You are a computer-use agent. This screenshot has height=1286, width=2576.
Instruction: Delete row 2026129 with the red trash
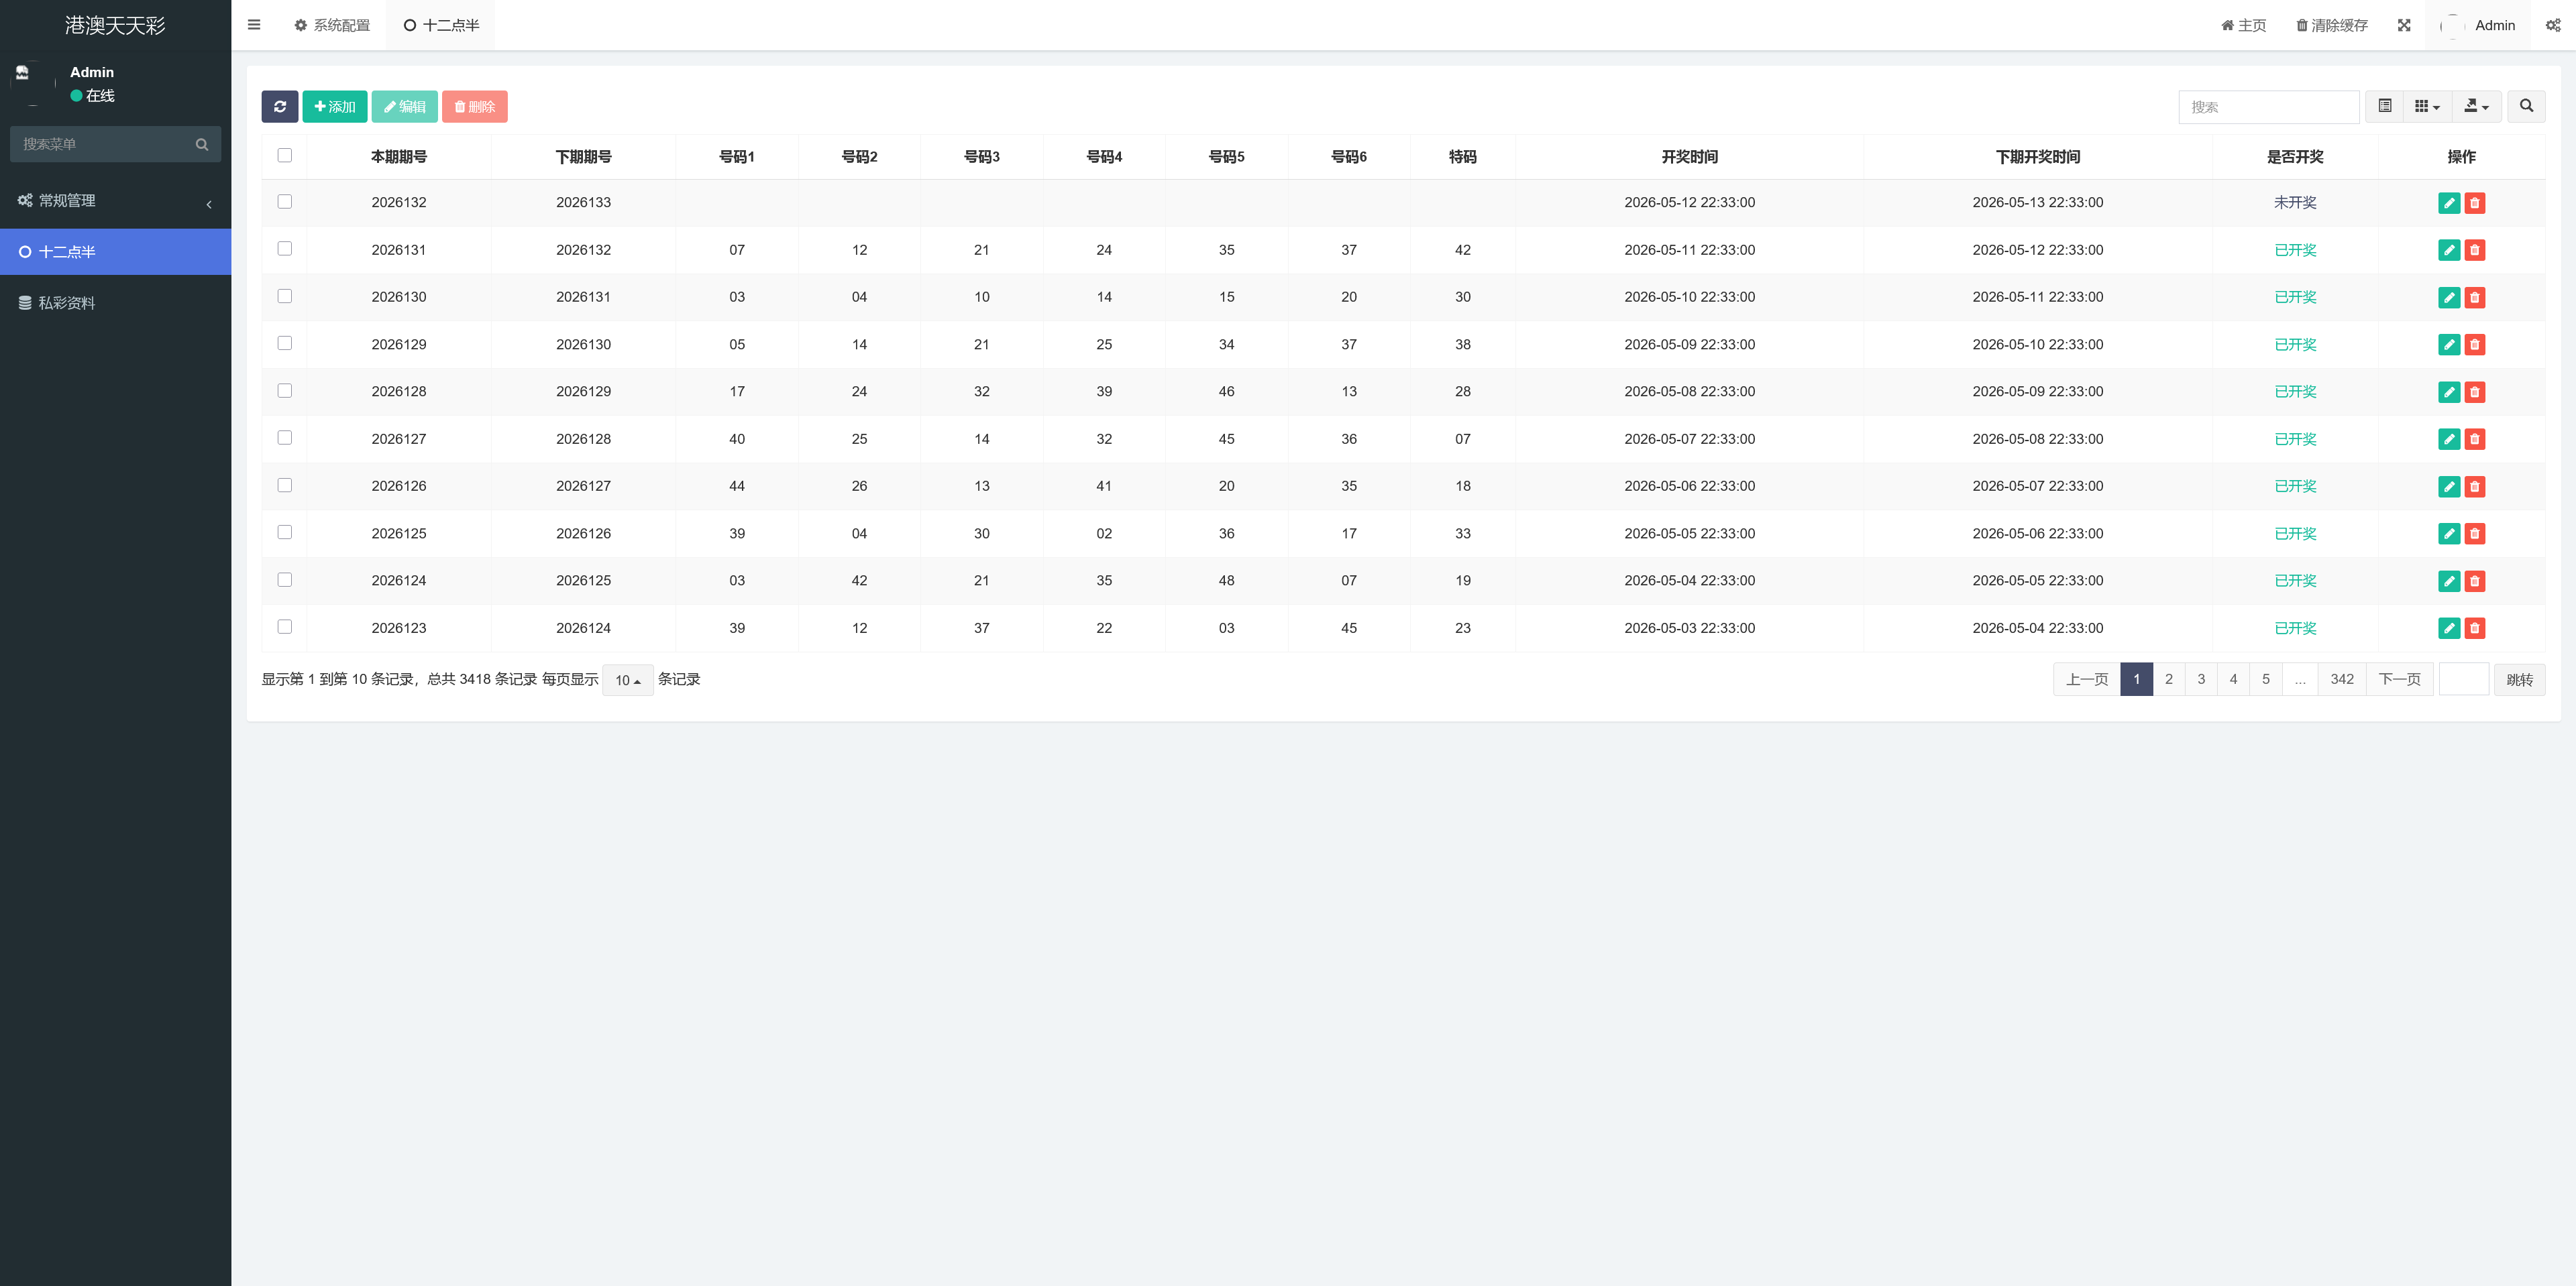click(2475, 345)
